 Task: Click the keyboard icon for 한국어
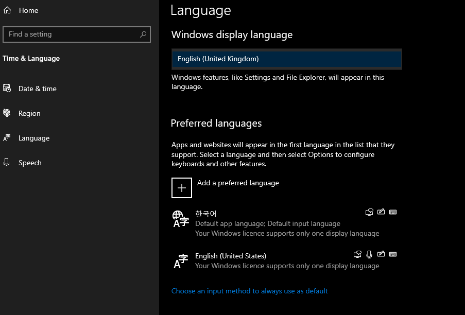393,212
